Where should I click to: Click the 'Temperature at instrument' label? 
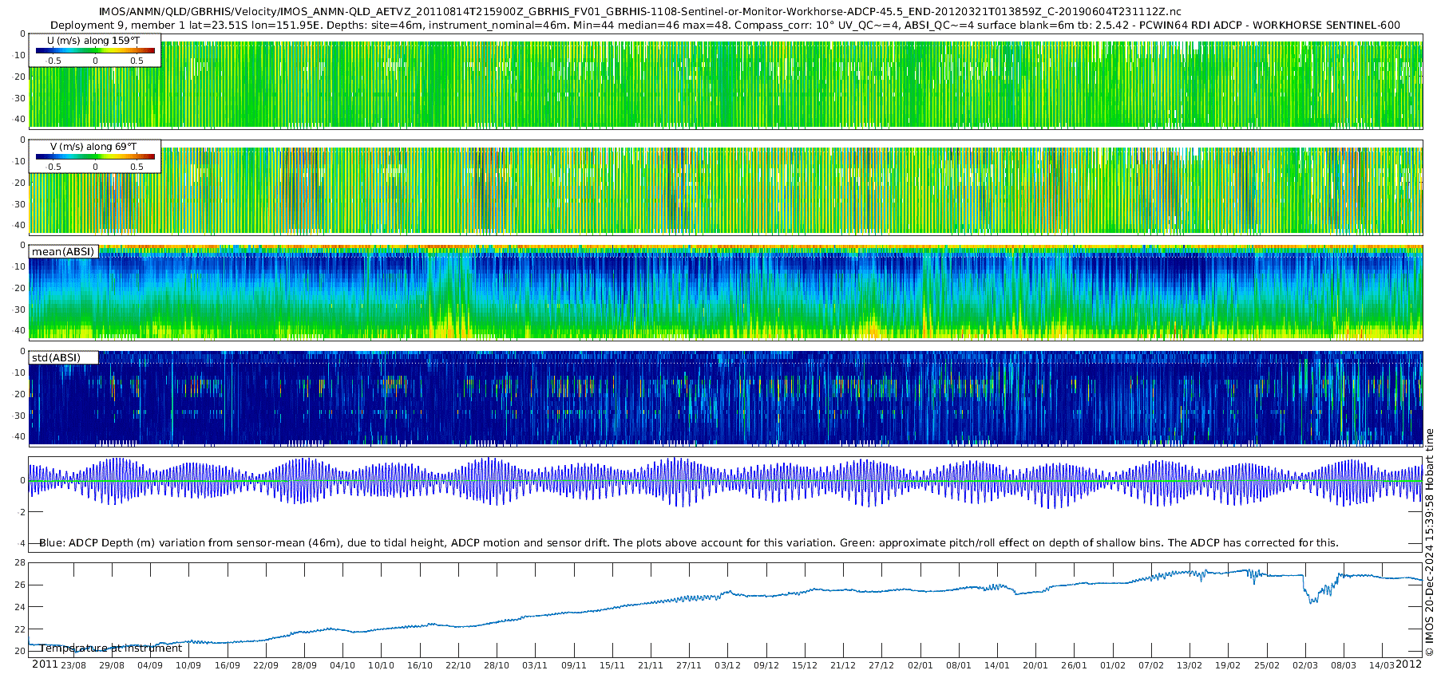pos(111,648)
